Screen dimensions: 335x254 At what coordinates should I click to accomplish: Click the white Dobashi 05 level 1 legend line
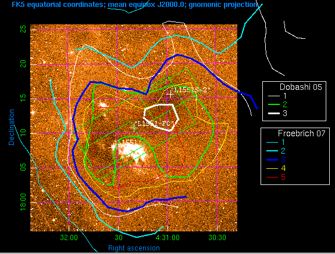click(x=274, y=96)
